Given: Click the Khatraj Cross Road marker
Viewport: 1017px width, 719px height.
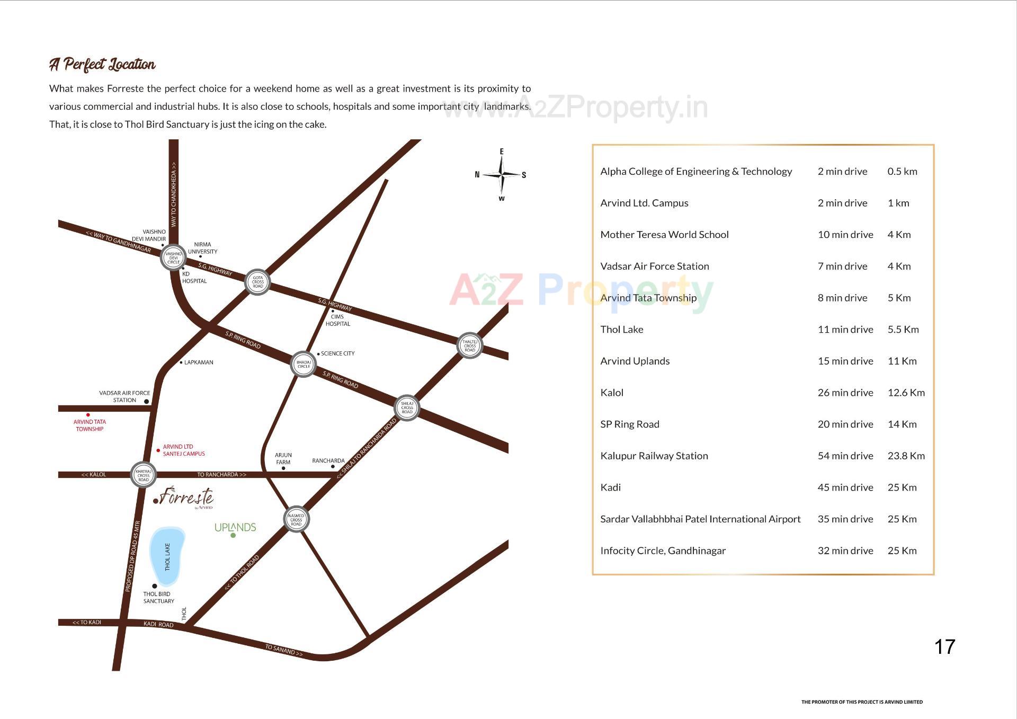Looking at the screenshot, I should point(144,474).
